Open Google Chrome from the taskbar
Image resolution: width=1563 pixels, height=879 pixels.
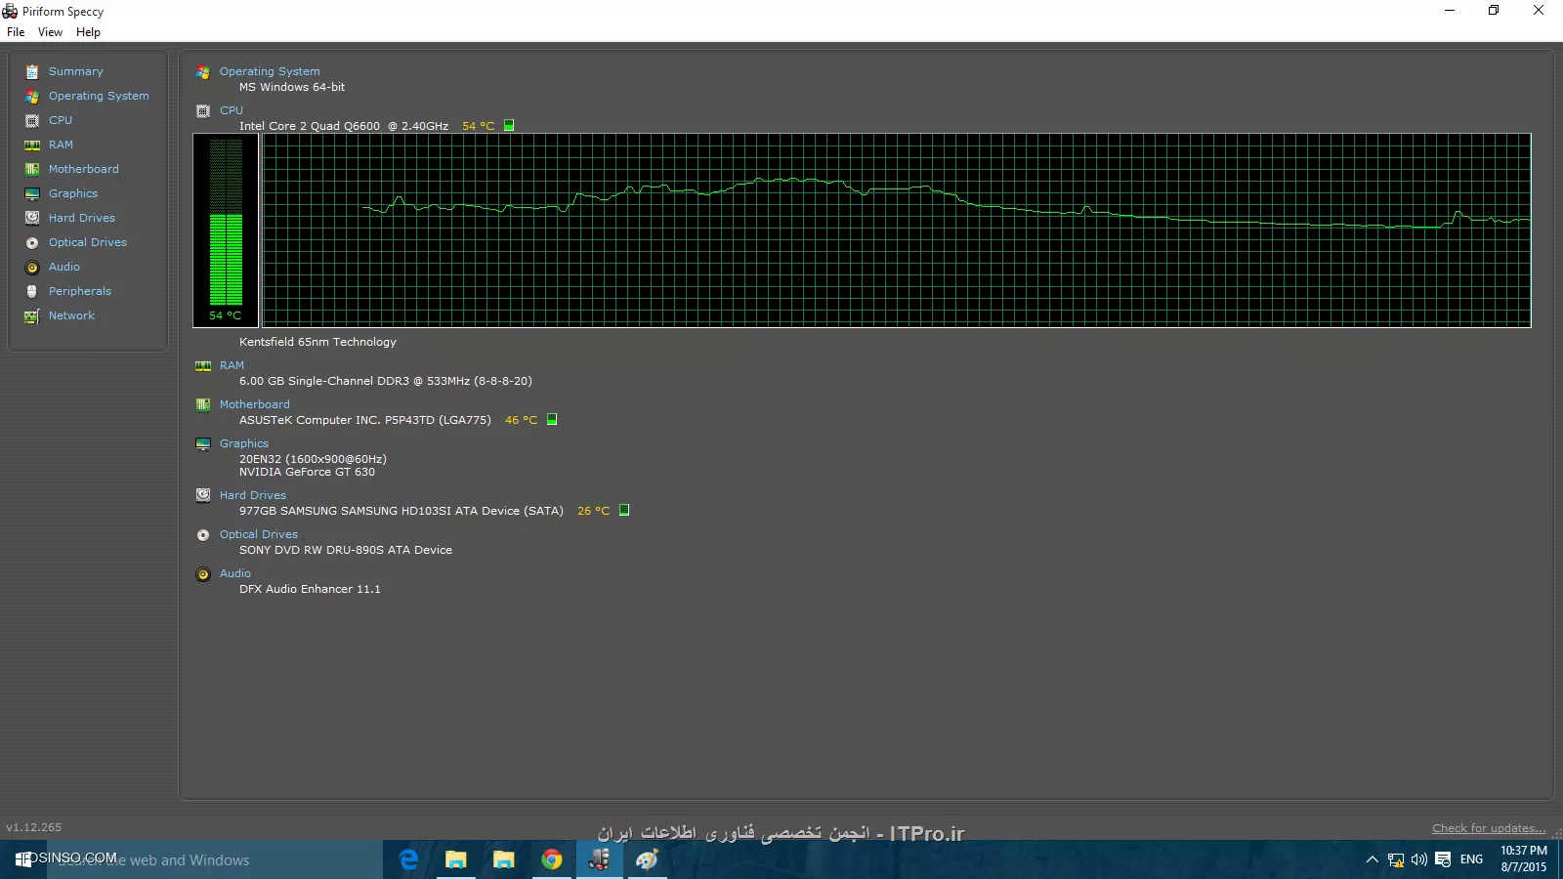(552, 859)
